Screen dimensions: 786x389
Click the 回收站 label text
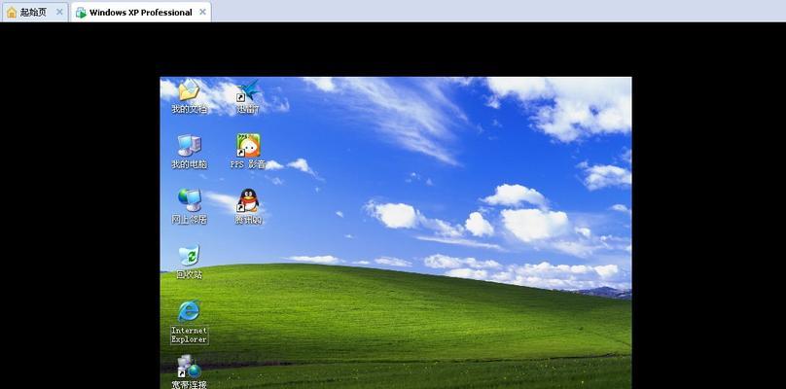(189, 274)
